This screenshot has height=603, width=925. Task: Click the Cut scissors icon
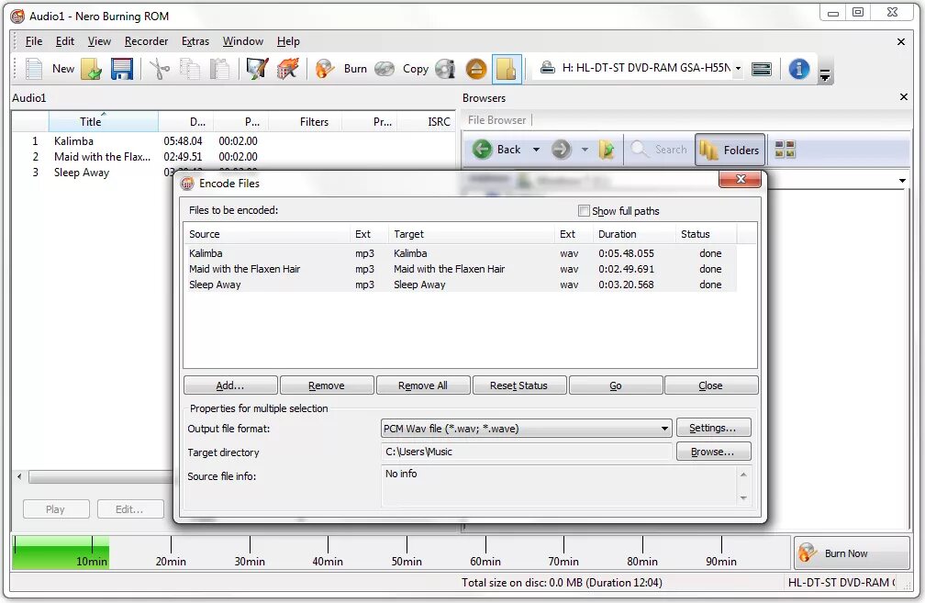159,69
